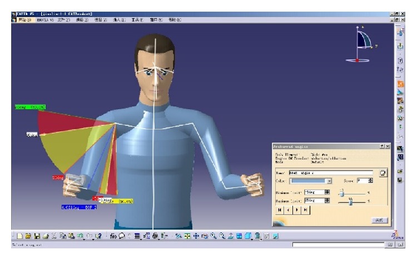This screenshot has height=260, width=417.
Task: Click the What's This help pointer icon
Action: tap(98, 236)
